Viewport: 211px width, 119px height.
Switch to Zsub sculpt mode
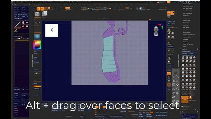72,8
